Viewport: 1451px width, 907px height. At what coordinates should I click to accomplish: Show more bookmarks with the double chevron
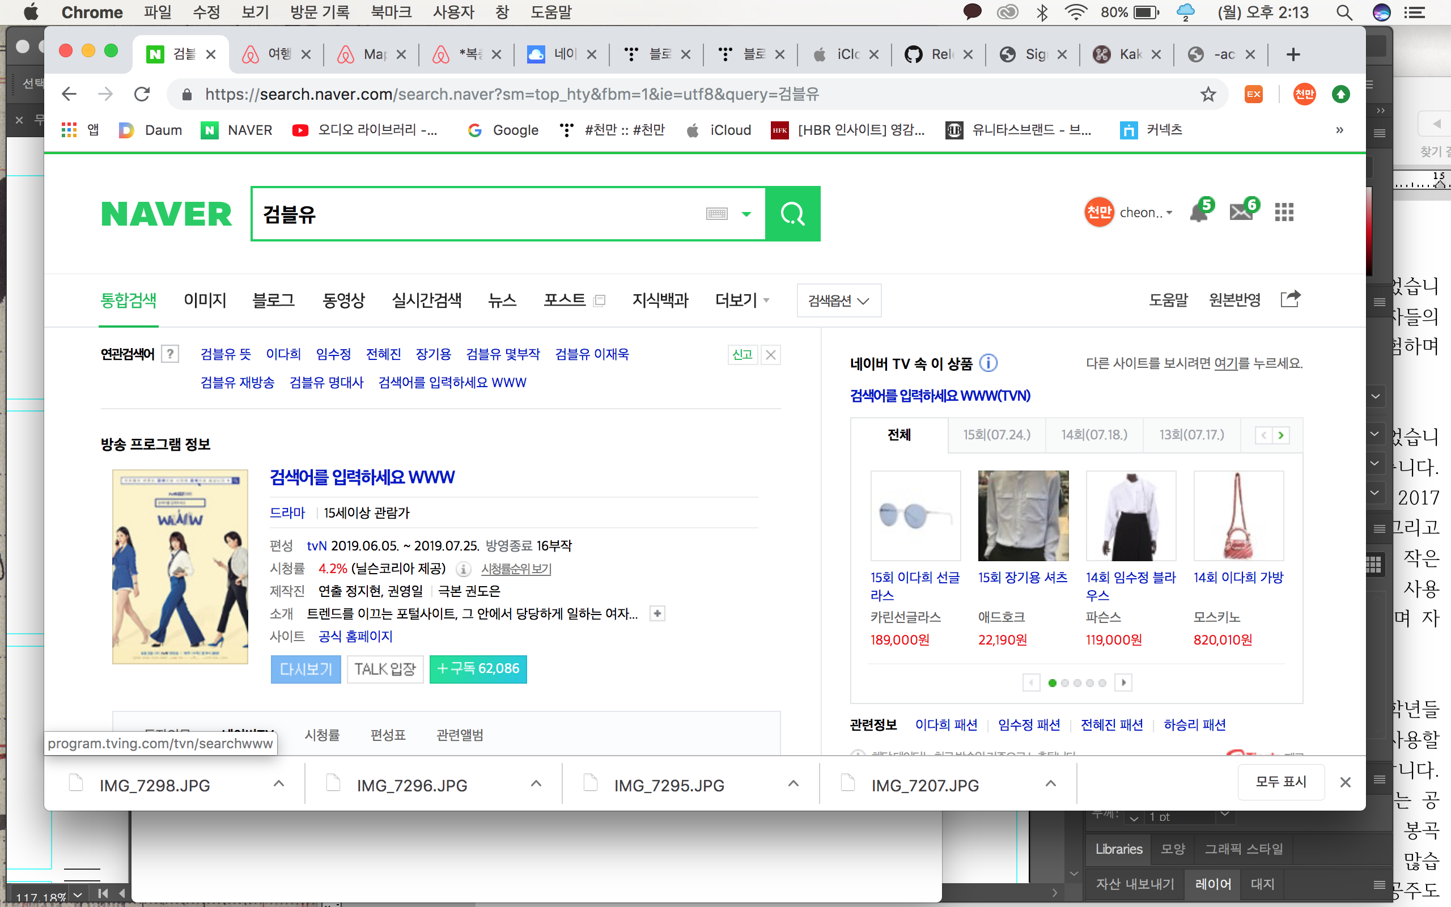(x=1339, y=130)
